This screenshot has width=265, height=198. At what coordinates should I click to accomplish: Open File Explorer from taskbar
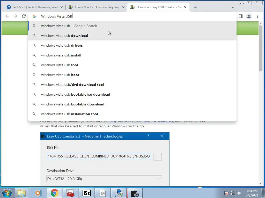click(x=22, y=193)
